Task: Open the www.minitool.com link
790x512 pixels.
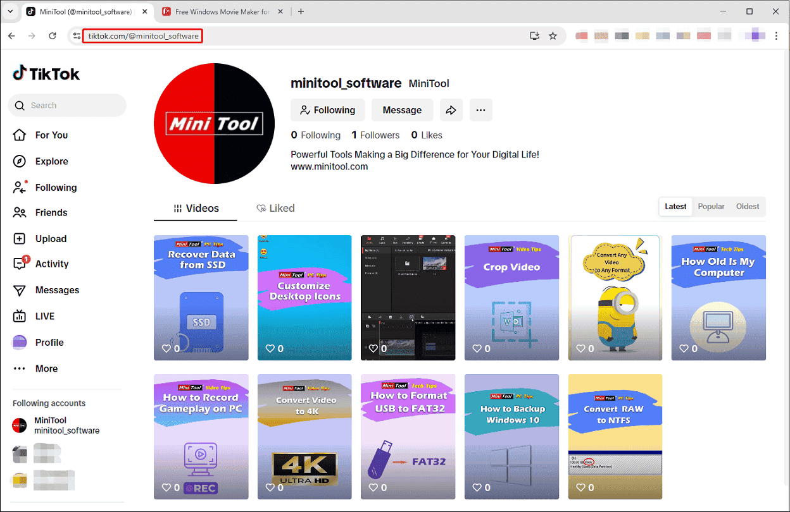Action: click(329, 167)
